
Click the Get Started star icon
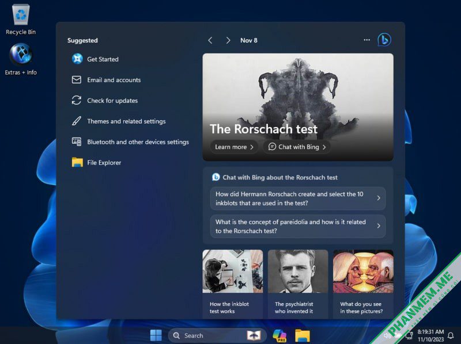tap(77, 59)
